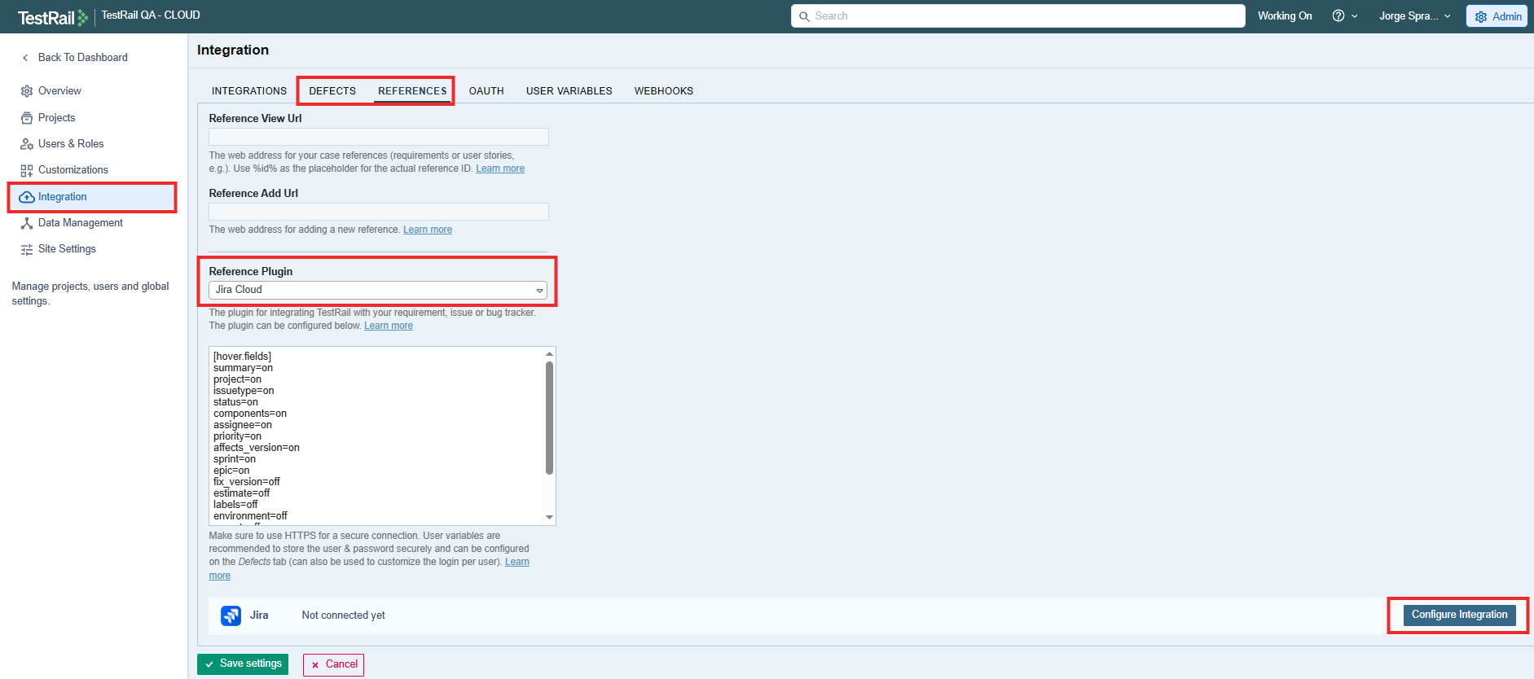Open Users & Roles in the sidebar
This screenshot has width=1534, height=679.
[x=71, y=144]
